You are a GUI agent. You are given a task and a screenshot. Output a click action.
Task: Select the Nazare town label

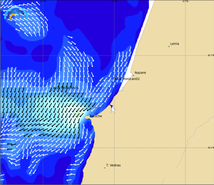pos(140,73)
